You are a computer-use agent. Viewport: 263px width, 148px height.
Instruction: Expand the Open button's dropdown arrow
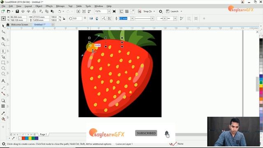(12, 12)
